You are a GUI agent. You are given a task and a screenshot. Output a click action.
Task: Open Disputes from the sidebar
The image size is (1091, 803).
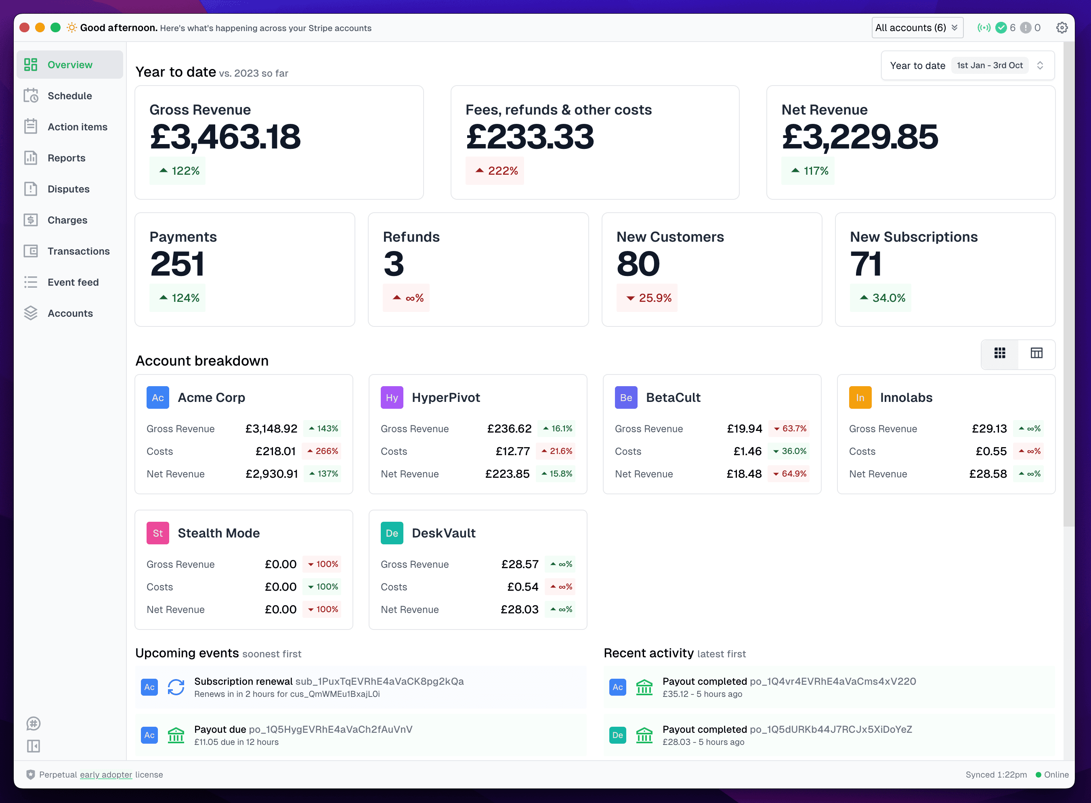[69, 189]
